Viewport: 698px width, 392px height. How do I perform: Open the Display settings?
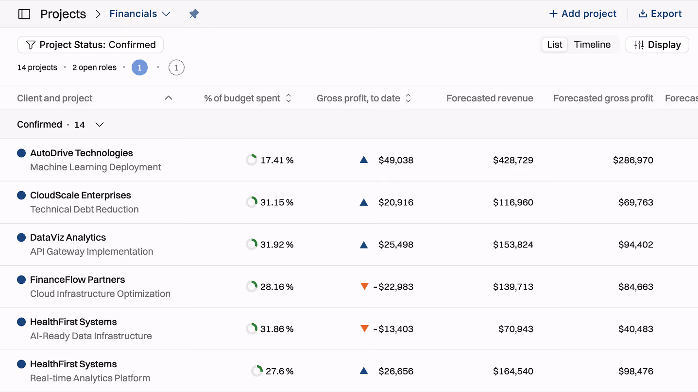(657, 45)
